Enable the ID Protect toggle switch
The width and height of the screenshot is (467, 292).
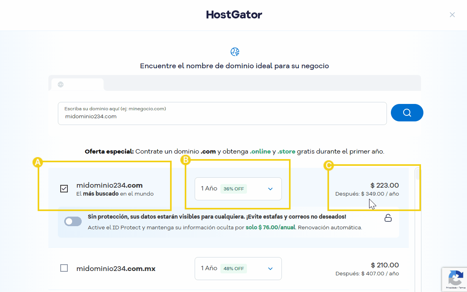coord(73,221)
